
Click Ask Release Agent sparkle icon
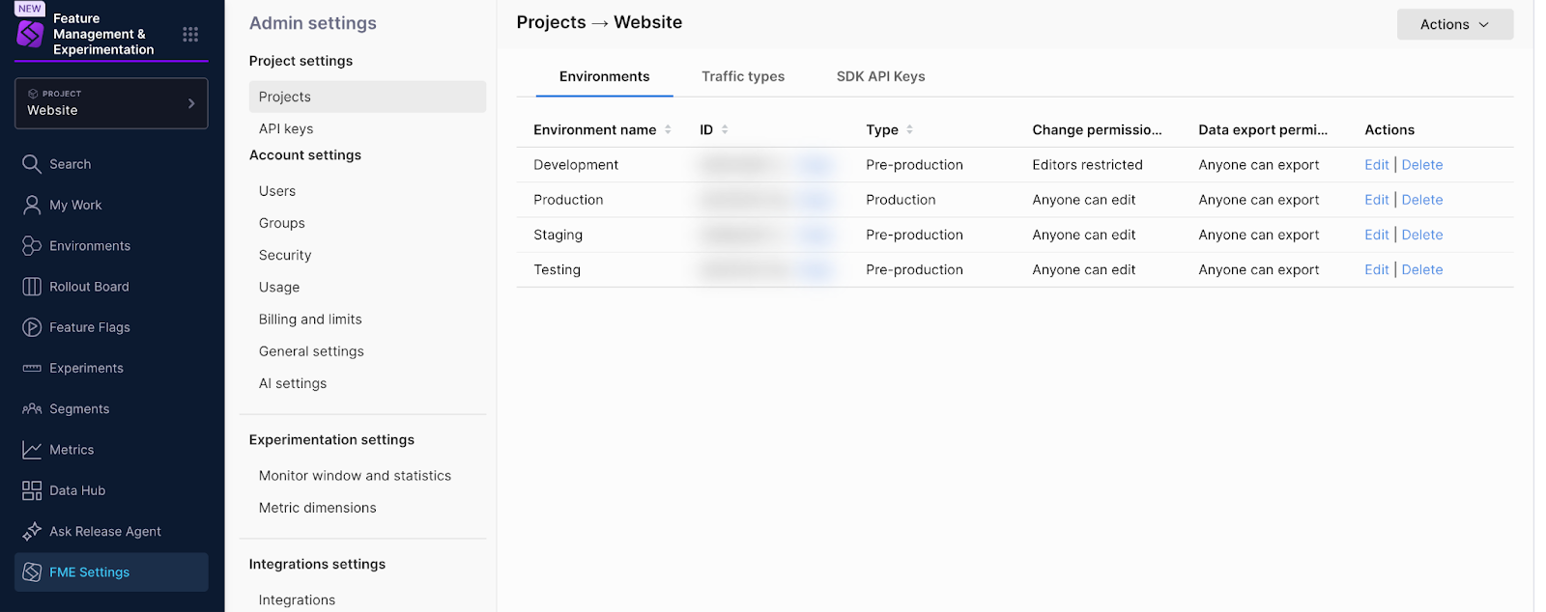(x=32, y=531)
